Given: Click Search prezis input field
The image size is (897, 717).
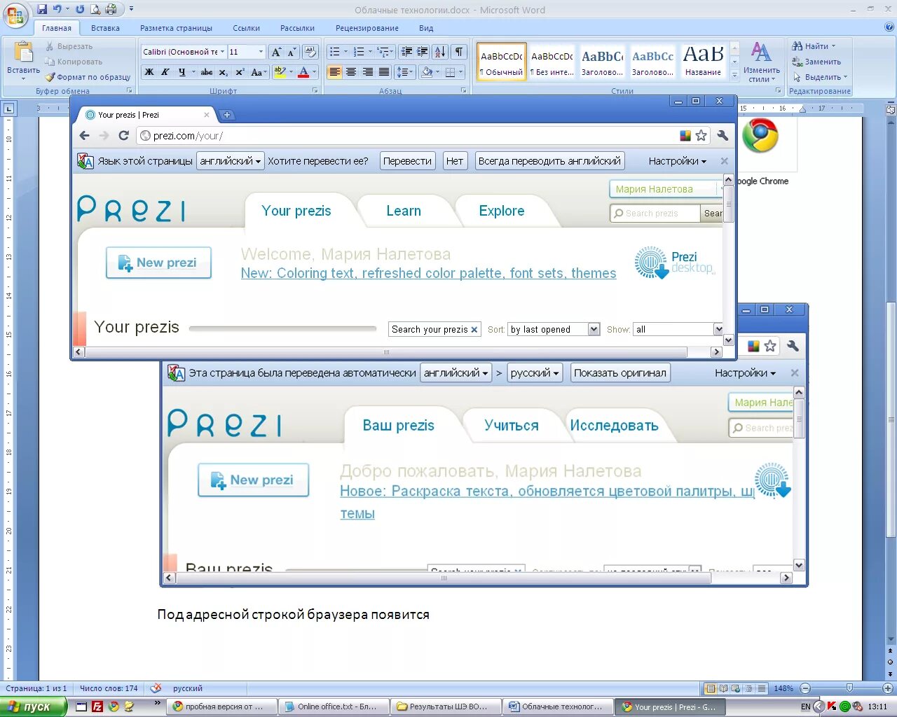Looking at the screenshot, I should tap(655, 214).
